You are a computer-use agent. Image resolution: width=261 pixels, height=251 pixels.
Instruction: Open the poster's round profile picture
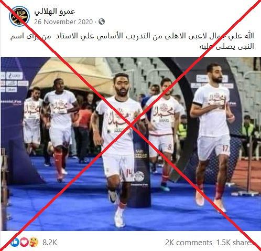click(x=19, y=16)
